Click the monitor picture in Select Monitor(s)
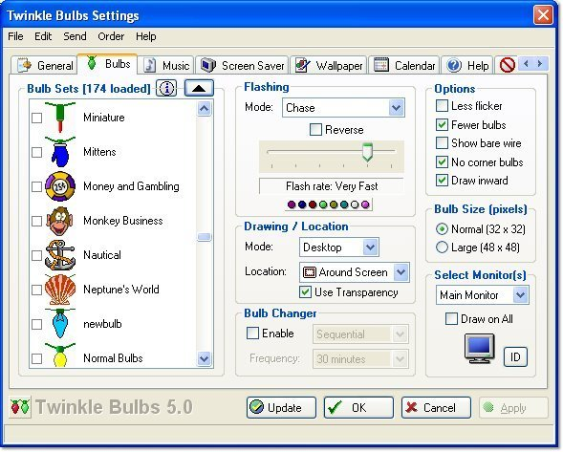This screenshot has width=563, height=452. 479,349
